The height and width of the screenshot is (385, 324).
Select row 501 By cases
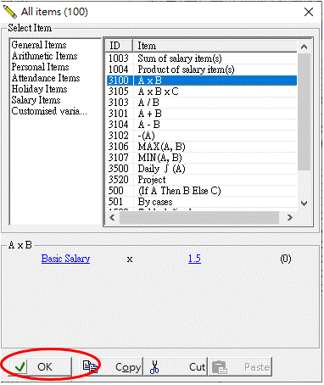point(202,202)
